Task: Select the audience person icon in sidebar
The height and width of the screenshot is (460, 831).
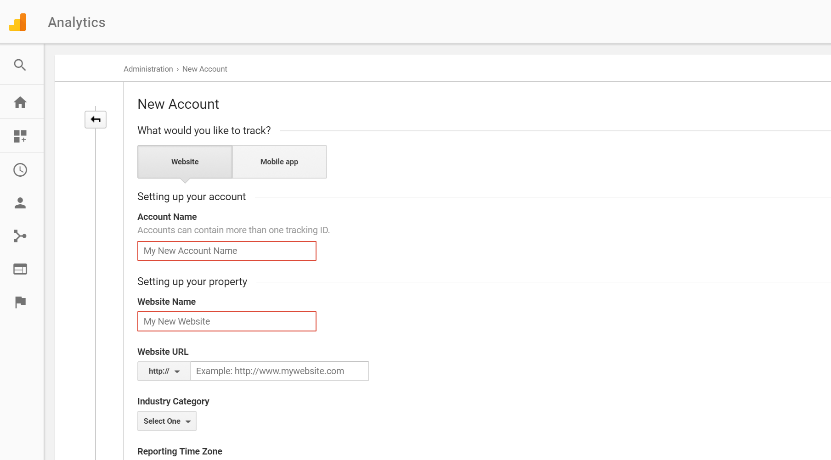Action: click(x=20, y=203)
